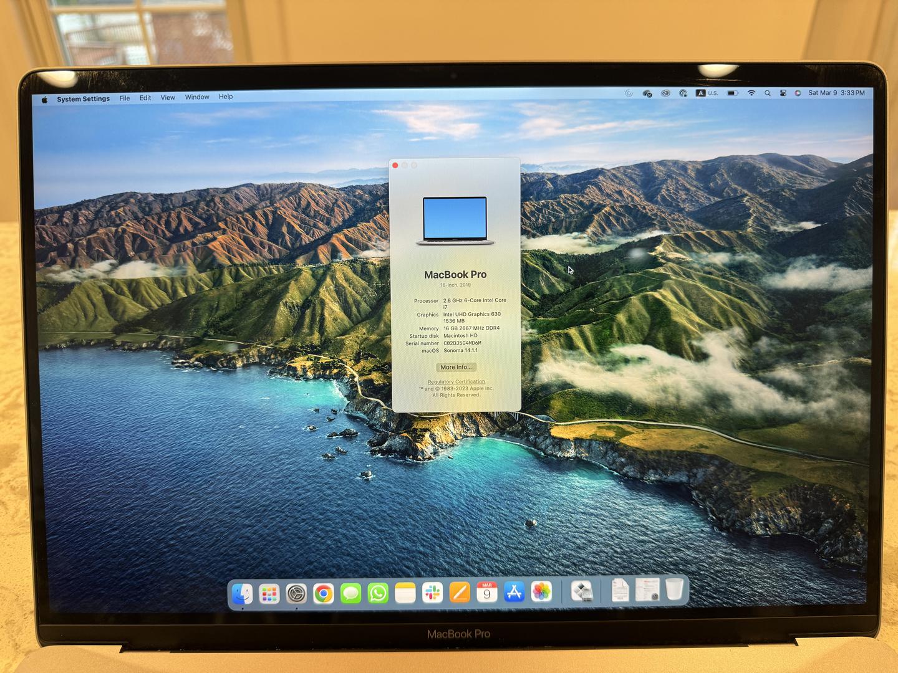Open the Photos app

click(541, 591)
